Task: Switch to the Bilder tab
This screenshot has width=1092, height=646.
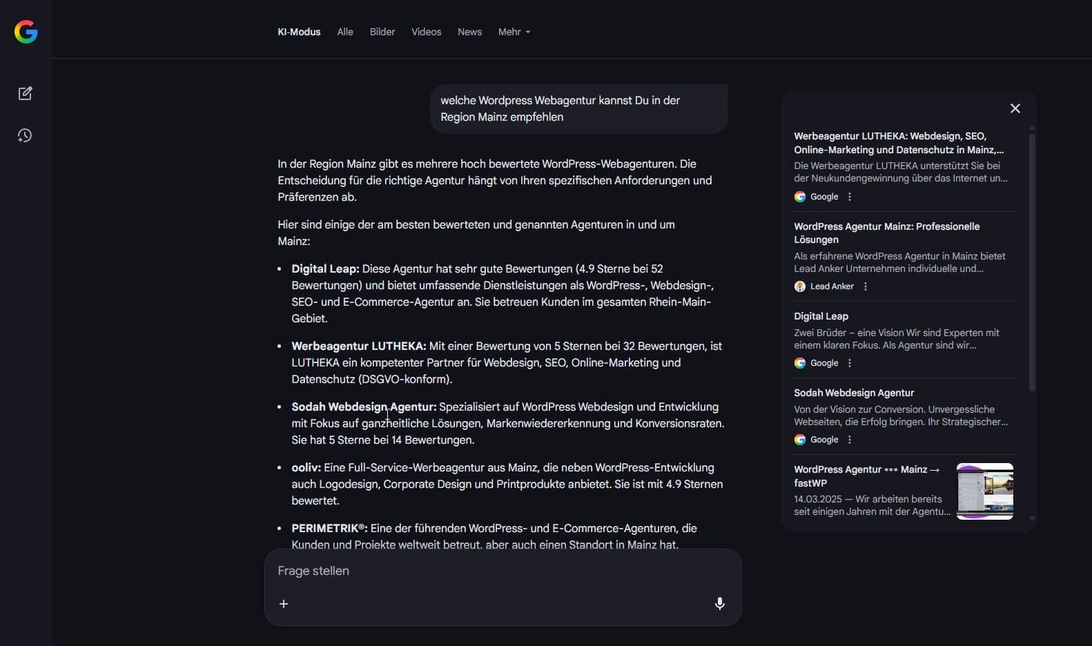Action: [x=382, y=32]
